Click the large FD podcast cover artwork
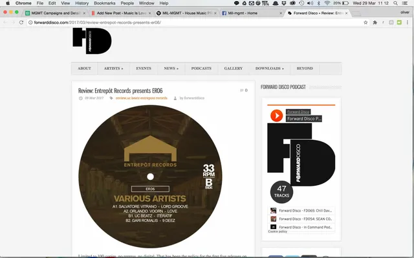The height and width of the screenshot is (258, 414). (x=301, y=154)
